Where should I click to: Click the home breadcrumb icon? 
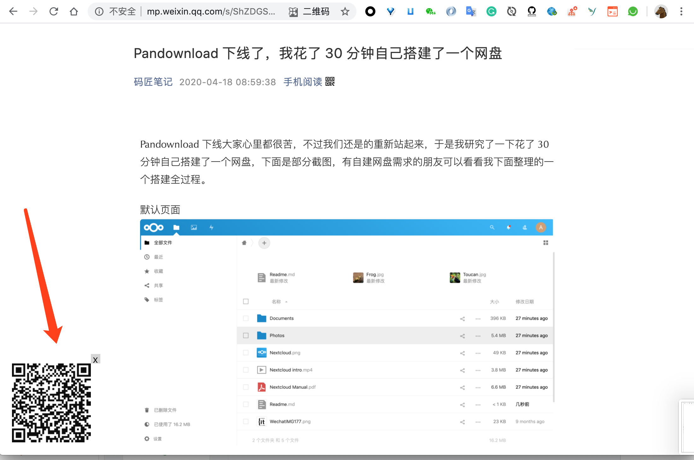tap(244, 243)
